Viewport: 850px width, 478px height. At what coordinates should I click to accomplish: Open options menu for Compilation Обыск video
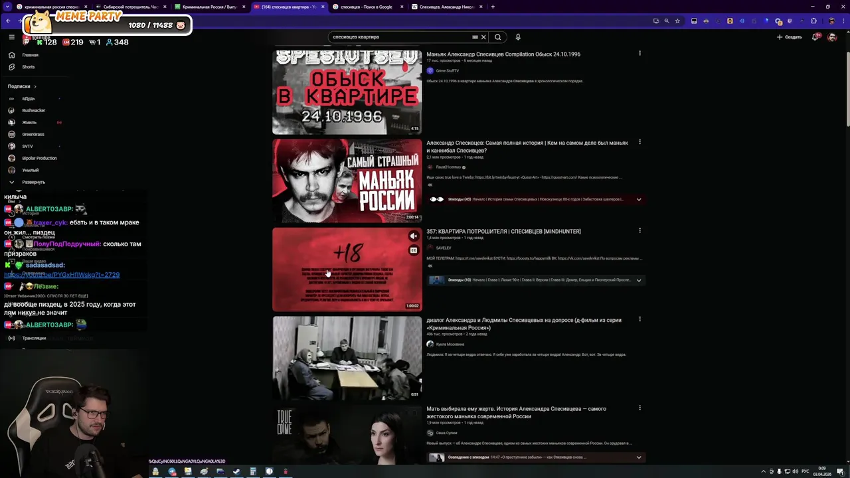click(x=639, y=53)
